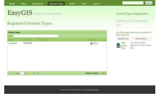Click the EasyGIS site title
Screen dimensions: 158x97
point(20,13)
